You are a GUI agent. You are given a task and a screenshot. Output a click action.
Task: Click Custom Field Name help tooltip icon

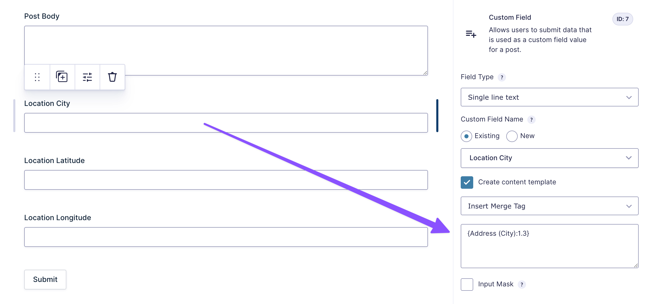tap(531, 120)
